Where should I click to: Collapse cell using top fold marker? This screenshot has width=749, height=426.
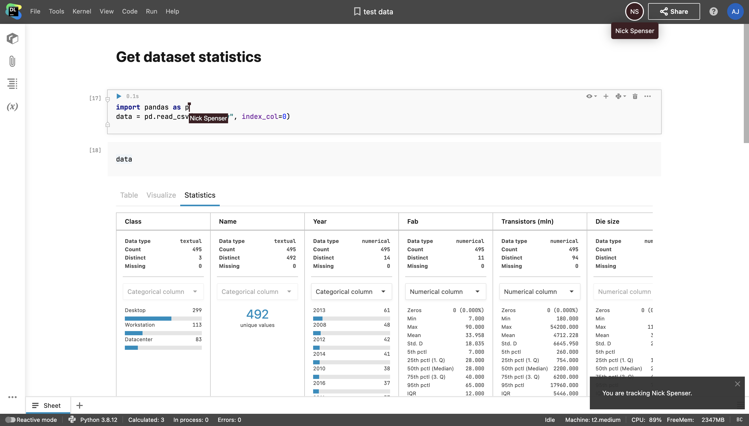(108, 100)
